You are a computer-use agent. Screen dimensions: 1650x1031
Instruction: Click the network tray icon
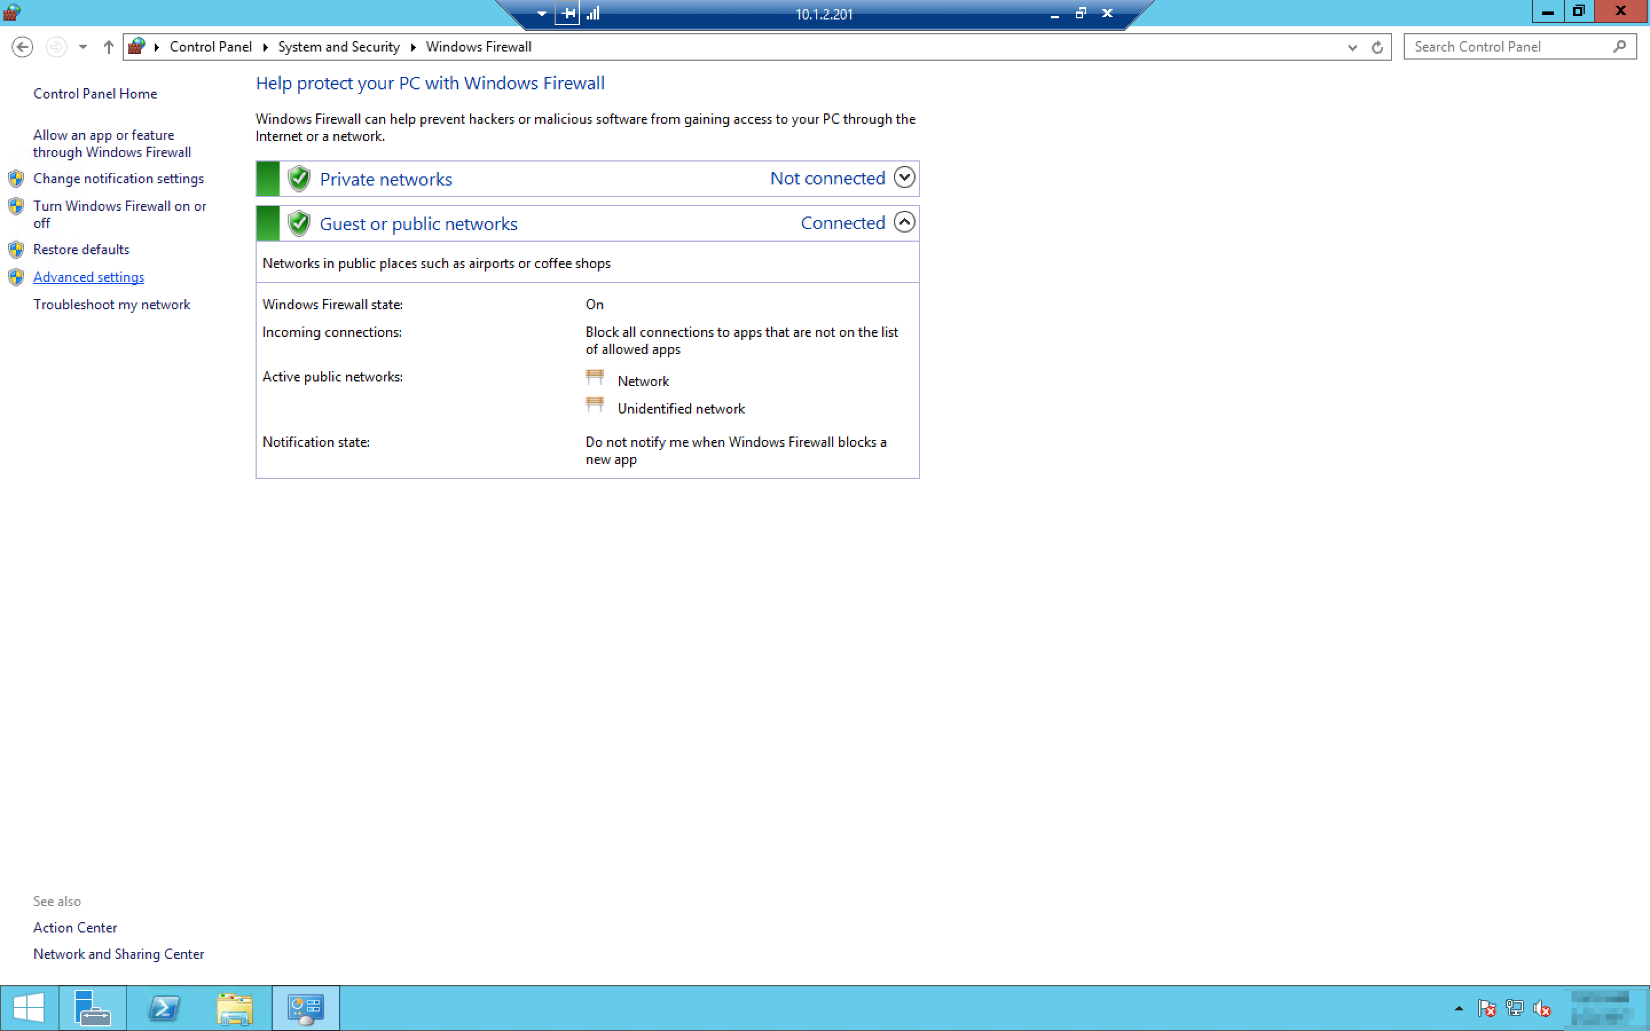tap(1514, 1008)
